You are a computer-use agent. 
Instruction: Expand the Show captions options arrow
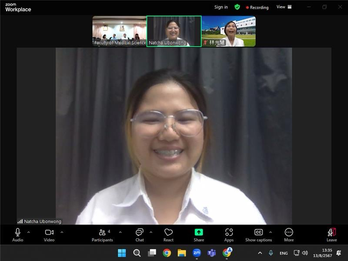tap(271, 232)
